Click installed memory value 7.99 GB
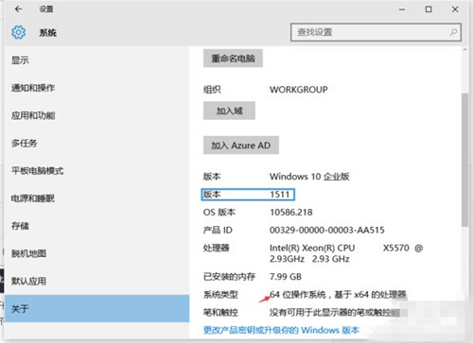 coord(286,277)
